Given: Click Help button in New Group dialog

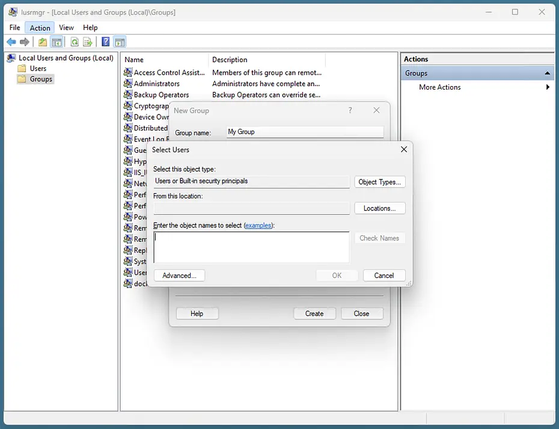Looking at the screenshot, I should [197, 313].
